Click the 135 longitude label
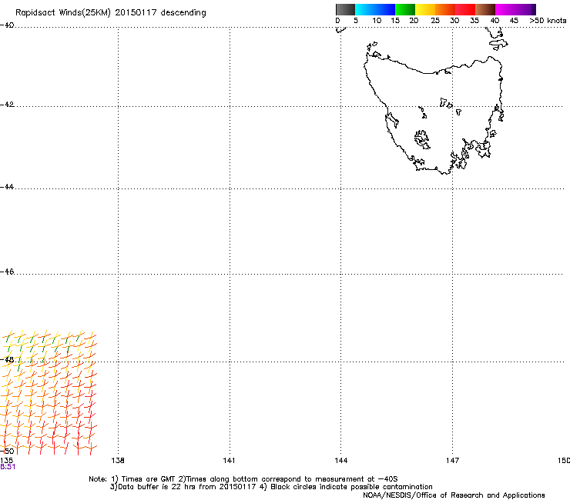Viewport: 570px width, 500px height. click(x=6, y=461)
